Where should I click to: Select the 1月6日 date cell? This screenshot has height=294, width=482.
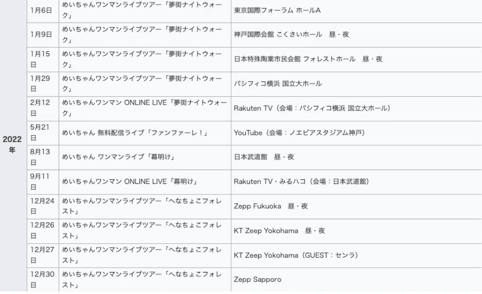(43, 11)
